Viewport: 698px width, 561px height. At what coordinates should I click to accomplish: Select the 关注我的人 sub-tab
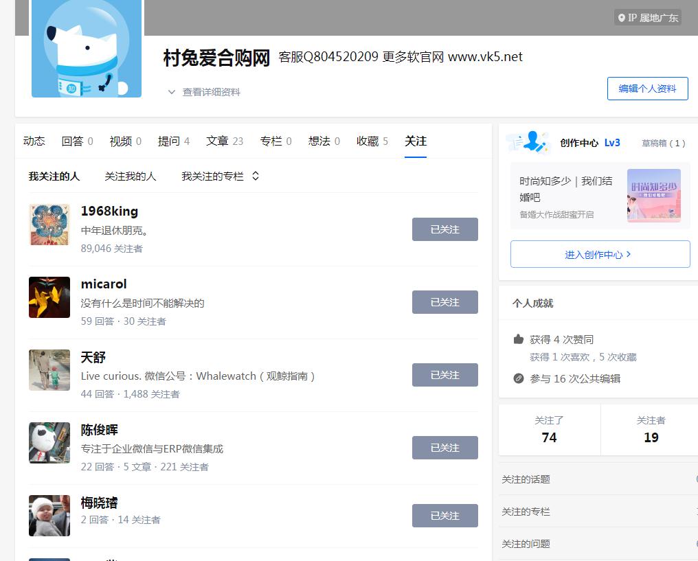pyautogui.click(x=131, y=176)
